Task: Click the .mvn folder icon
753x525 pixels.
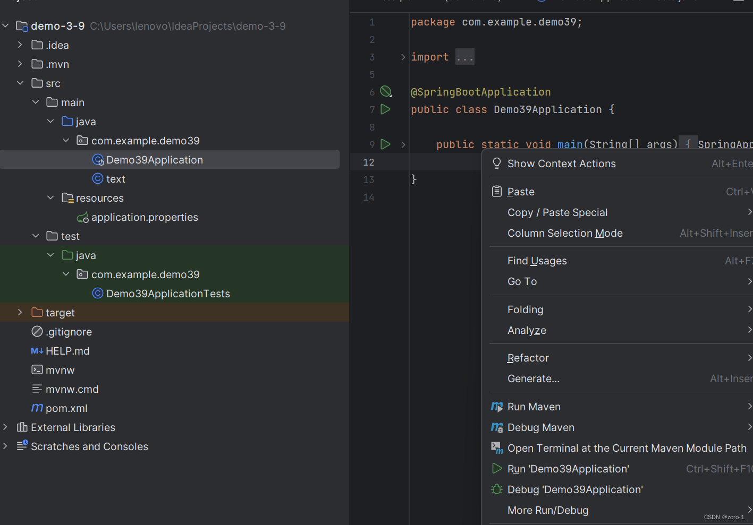Action: click(37, 64)
